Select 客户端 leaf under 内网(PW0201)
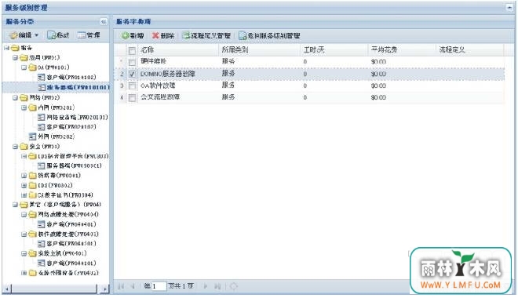Image resolution: width=518 pixels, height=298 pixels. click(x=71, y=127)
